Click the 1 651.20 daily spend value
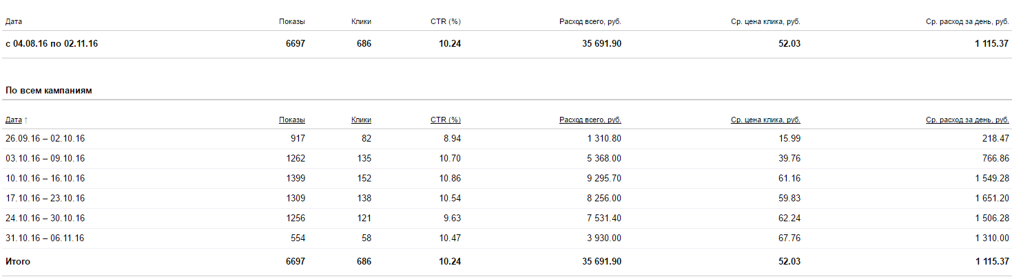This screenshot has width=1012, height=279. (990, 199)
